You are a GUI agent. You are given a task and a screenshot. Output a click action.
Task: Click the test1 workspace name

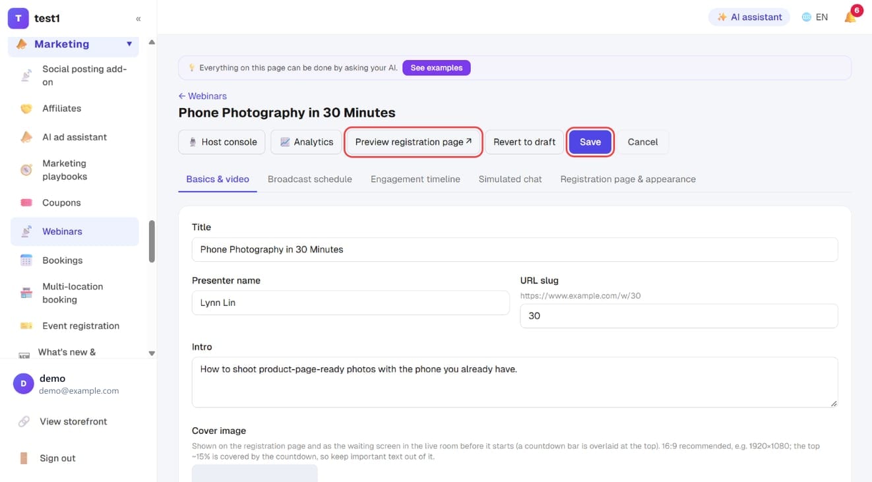[47, 18]
